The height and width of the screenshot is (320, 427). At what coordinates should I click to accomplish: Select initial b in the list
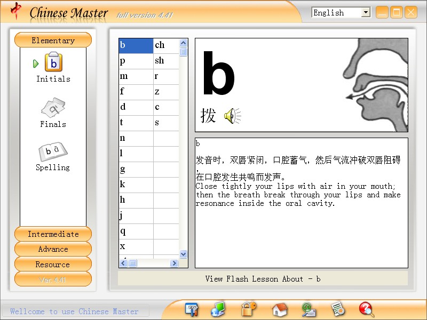click(x=136, y=45)
